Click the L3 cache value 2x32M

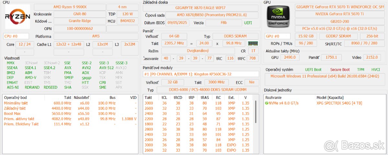[x=130, y=44]
